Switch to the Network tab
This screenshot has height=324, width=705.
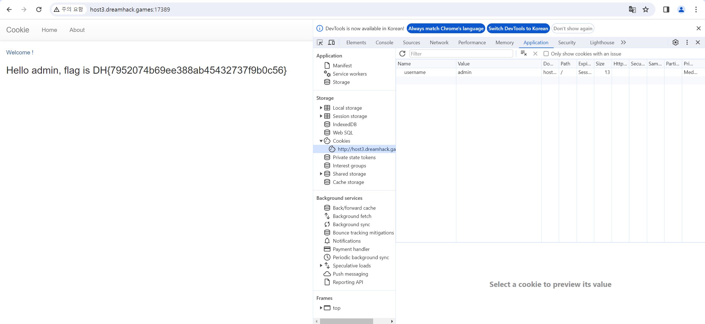(x=439, y=43)
